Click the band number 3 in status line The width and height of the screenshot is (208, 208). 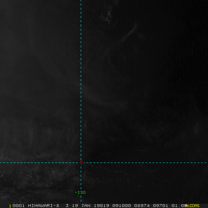pyautogui.click(x=67, y=206)
